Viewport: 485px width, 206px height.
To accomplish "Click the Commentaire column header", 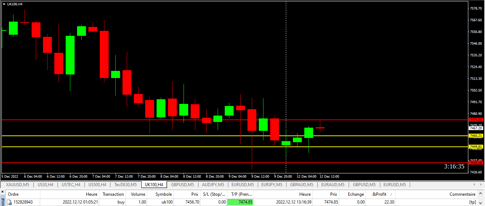I will click(462, 194).
